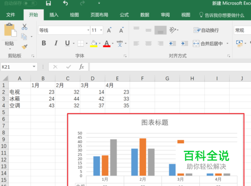Click the Name Box showing K21
Image resolution: width=251 pixels, height=186 pixels.
click(16, 67)
